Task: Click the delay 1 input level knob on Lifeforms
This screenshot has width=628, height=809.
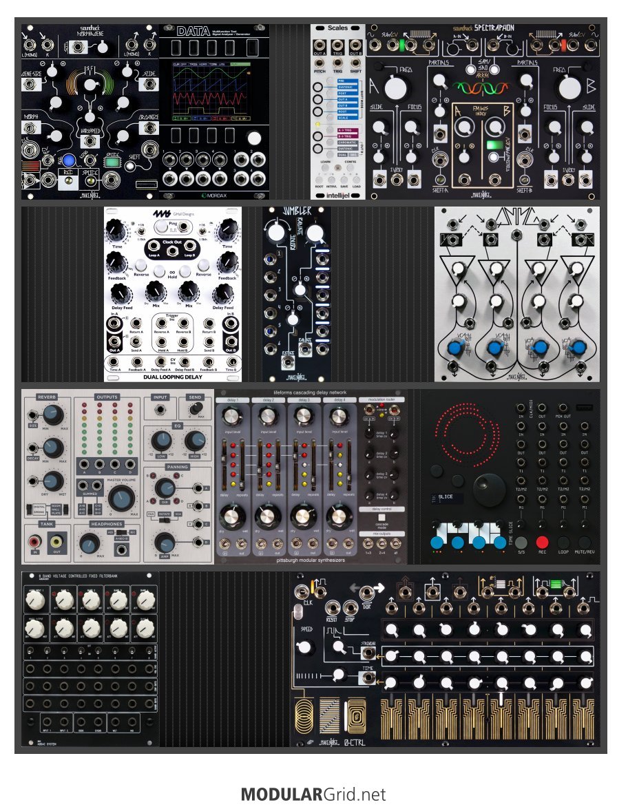Action: (x=233, y=416)
